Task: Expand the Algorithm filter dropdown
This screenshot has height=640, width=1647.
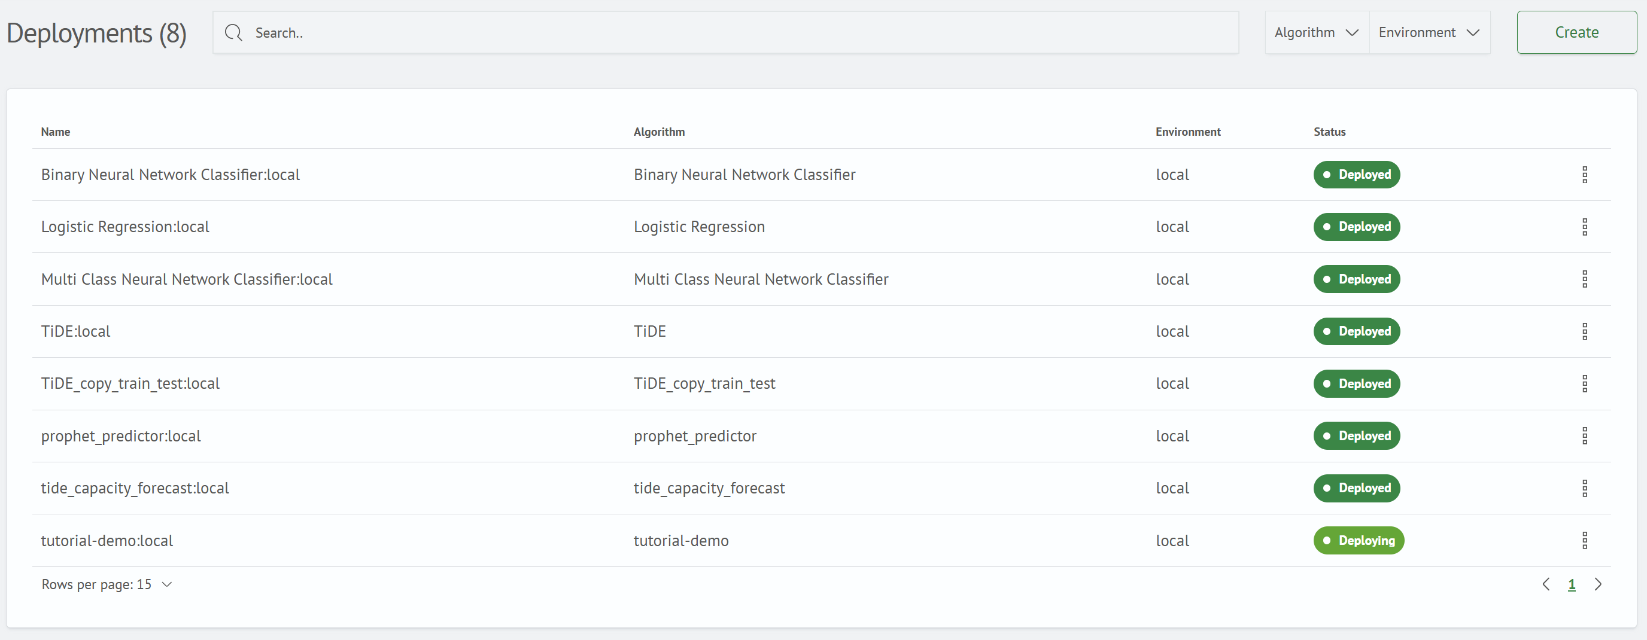Action: point(1317,32)
